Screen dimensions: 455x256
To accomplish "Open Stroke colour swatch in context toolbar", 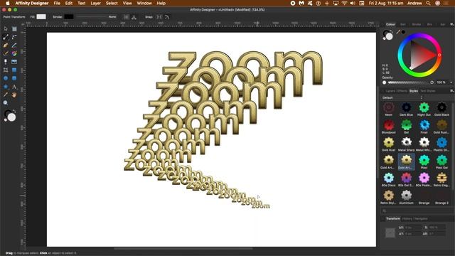I will tap(69, 17).
